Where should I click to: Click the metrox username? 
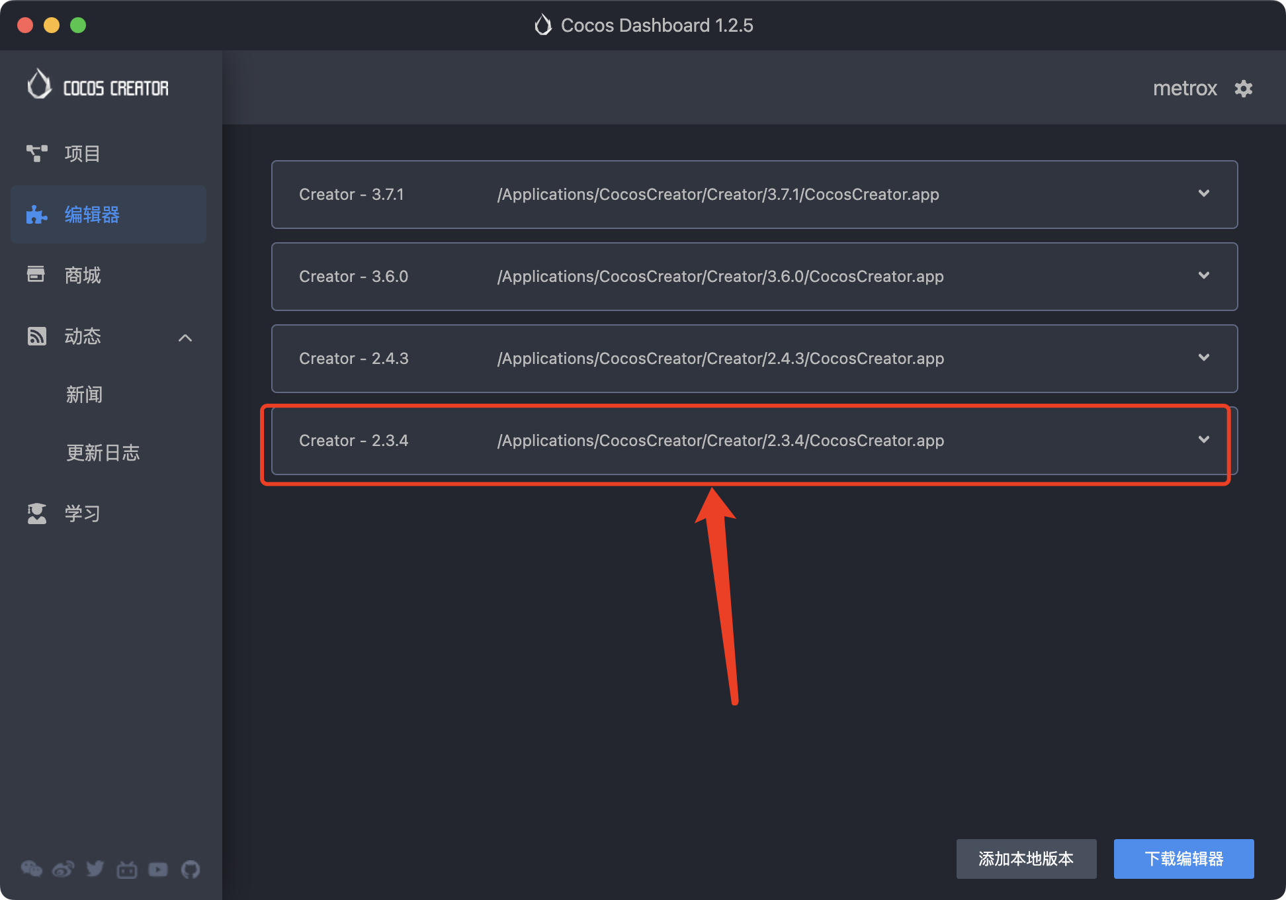(1185, 89)
